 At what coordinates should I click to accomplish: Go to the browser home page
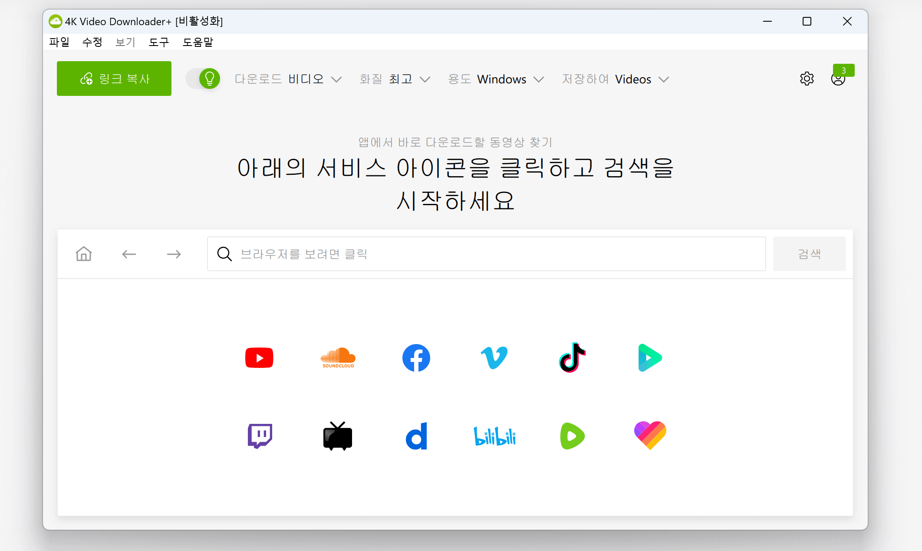[x=84, y=254]
